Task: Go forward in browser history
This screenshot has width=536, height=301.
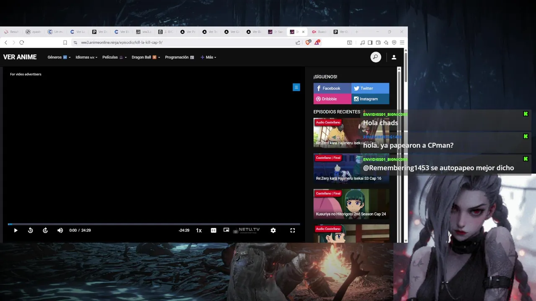Action: point(13,42)
